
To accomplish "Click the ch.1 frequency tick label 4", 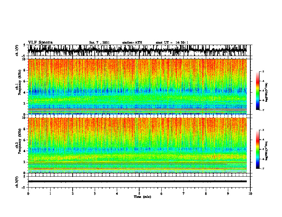I will (x=25, y=93).
